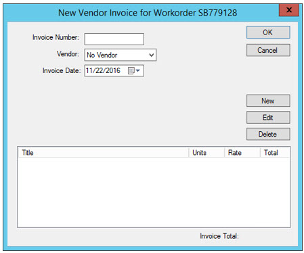The width and height of the screenshot is (304, 253).
Task: Click the 'Invoice Date:' label
Action: pos(62,70)
